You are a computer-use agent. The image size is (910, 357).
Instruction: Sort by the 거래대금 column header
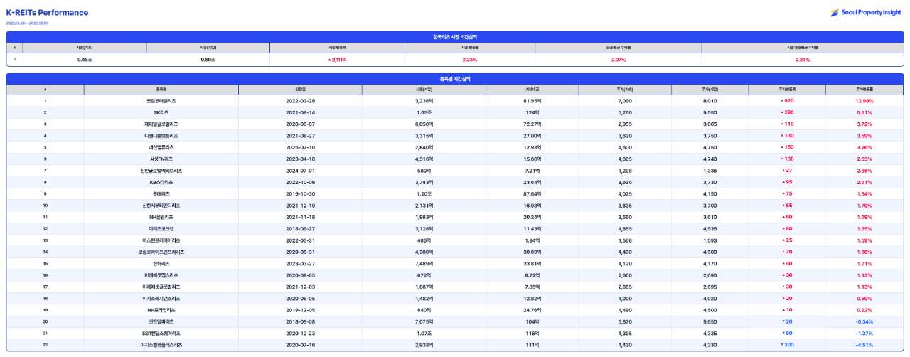pyautogui.click(x=532, y=90)
